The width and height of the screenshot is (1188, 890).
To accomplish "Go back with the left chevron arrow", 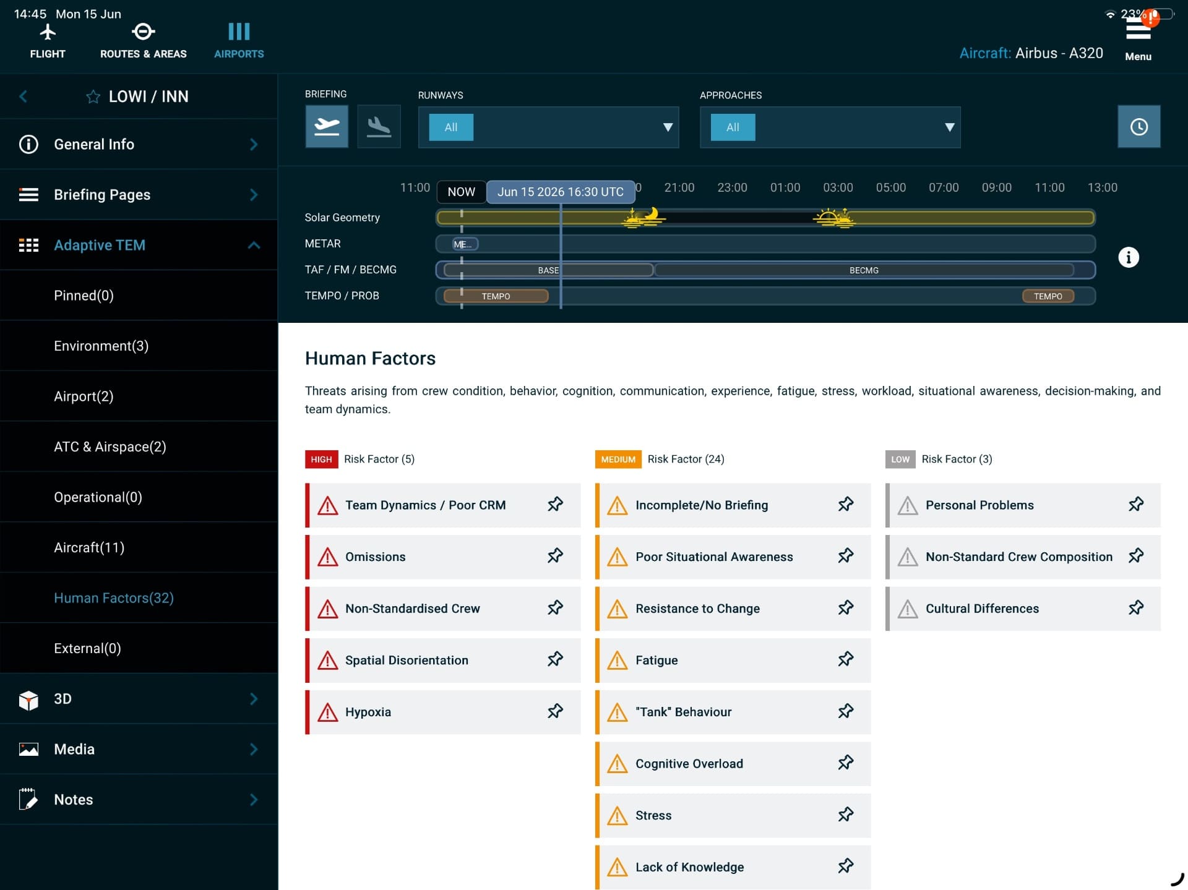I will 24,96.
